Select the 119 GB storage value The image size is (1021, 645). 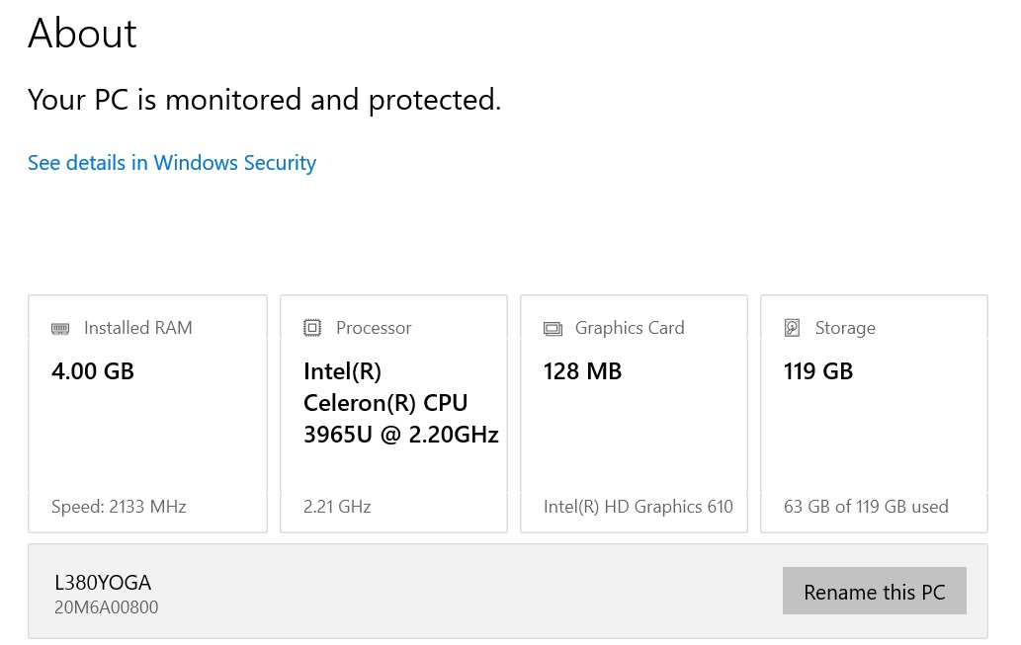point(818,371)
